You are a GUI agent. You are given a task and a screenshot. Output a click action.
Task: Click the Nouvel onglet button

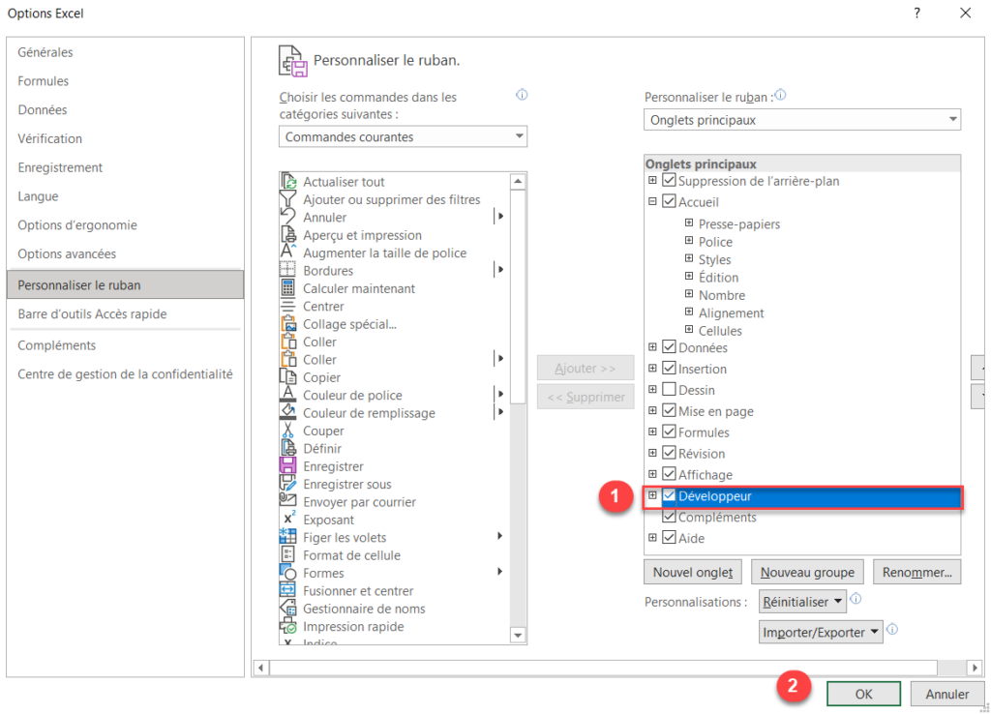[692, 572]
